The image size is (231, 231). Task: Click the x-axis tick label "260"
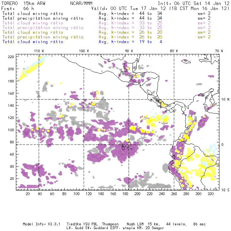tap(174, 194)
